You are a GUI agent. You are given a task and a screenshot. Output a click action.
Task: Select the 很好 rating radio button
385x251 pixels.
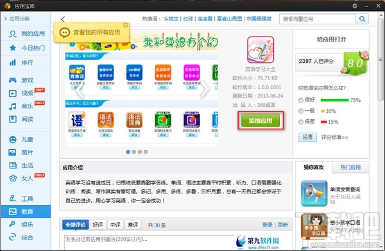pos(300,100)
